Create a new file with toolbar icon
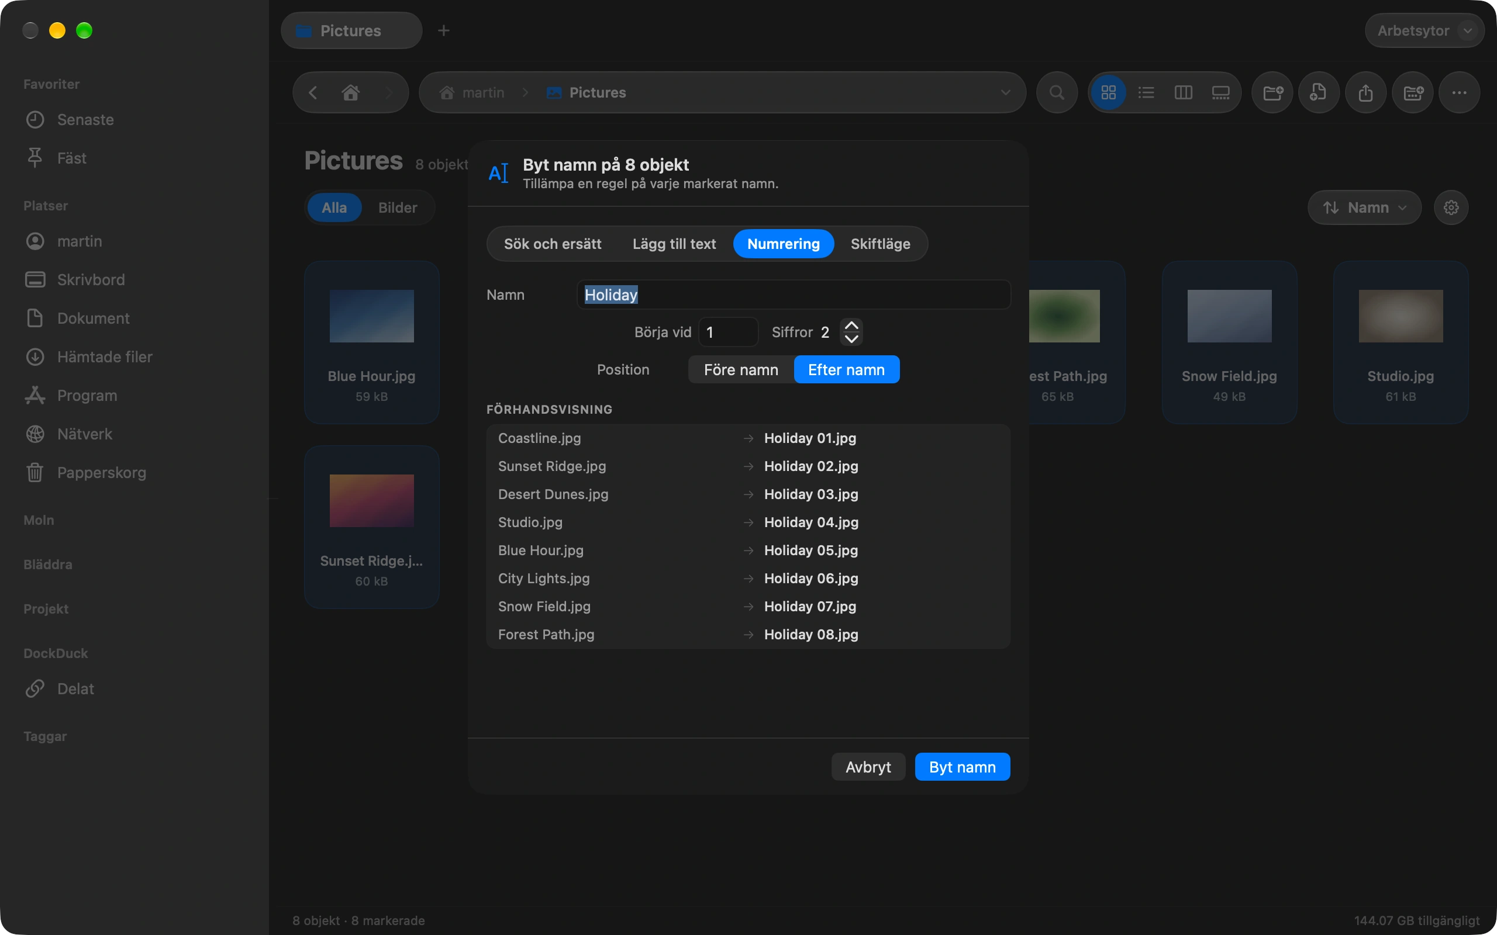Viewport: 1497px width, 935px height. [x=1319, y=93]
